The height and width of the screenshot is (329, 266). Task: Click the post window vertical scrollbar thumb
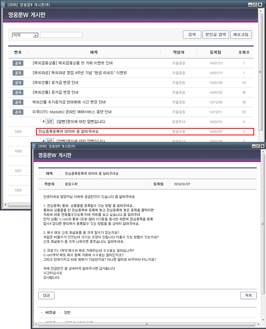[x=263, y=224]
